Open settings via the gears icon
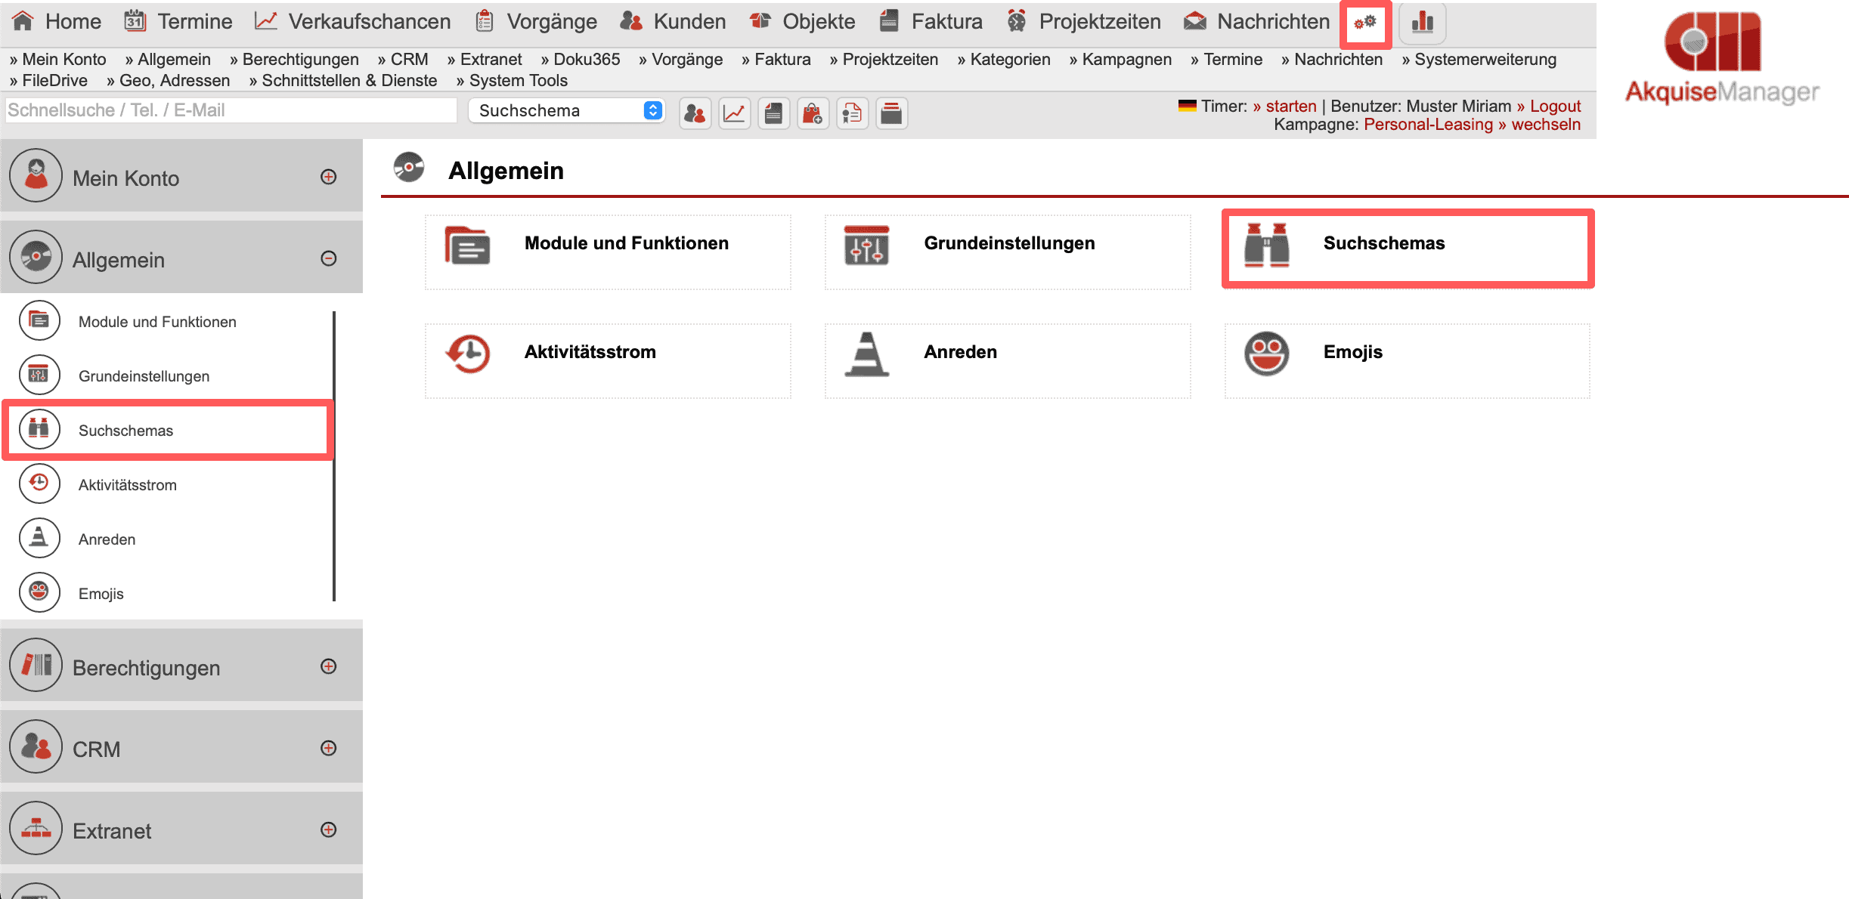The height and width of the screenshot is (899, 1849). (1365, 23)
